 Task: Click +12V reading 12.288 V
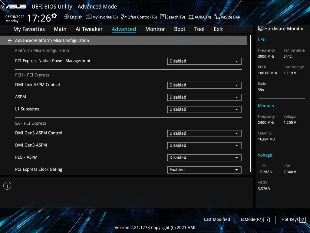pyautogui.click(x=265, y=172)
